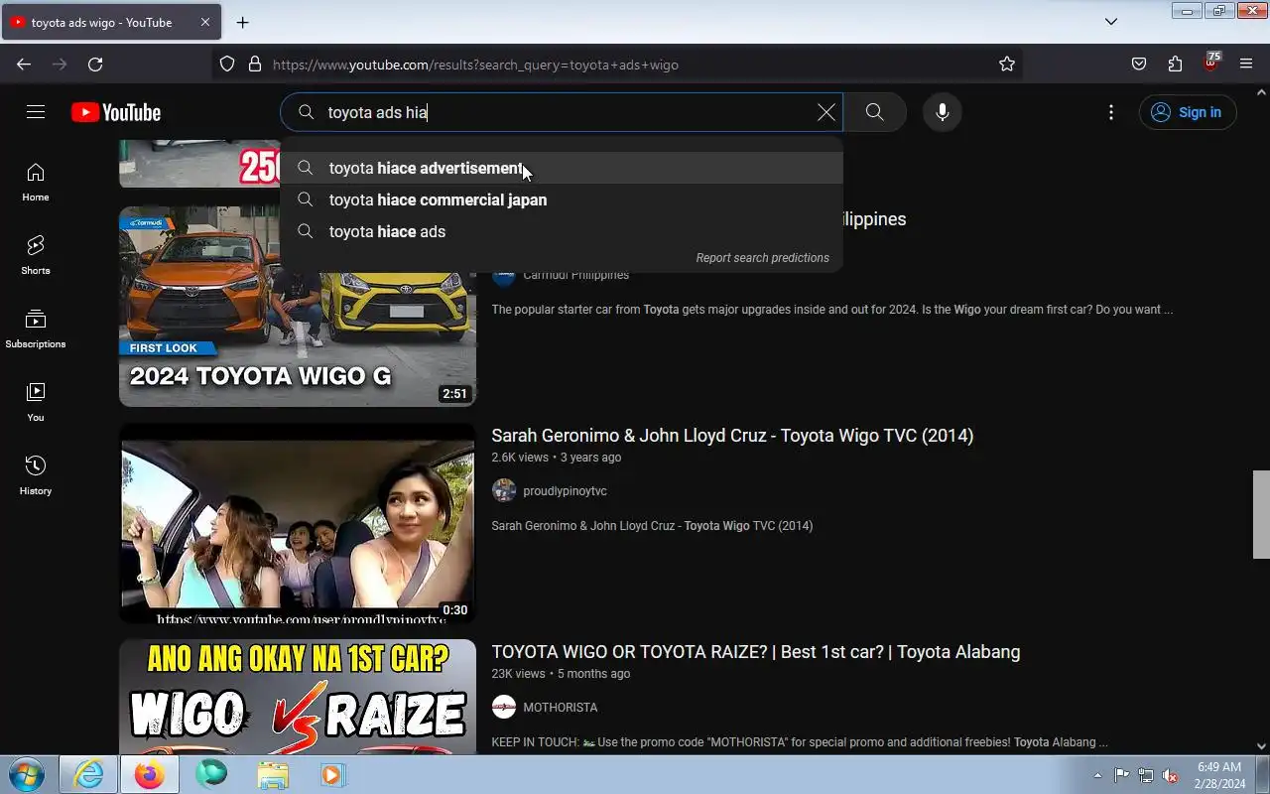Open History in the sidebar

[x=36, y=476]
